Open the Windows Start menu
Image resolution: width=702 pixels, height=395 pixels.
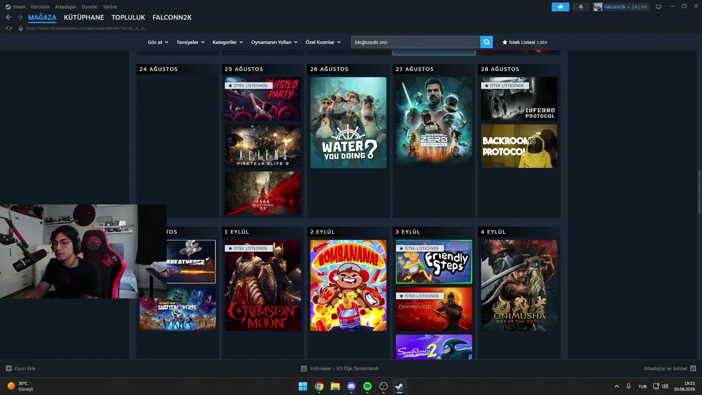pyautogui.click(x=303, y=386)
